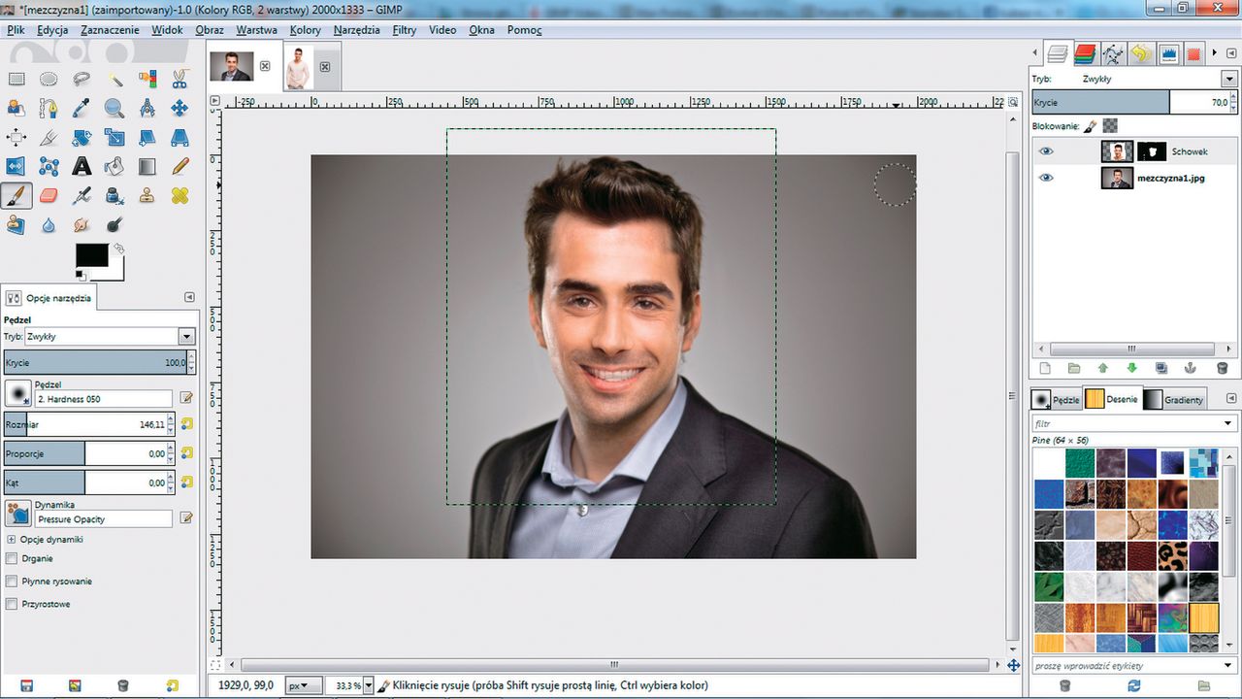1242x699 pixels.
Task: Create a new layer icon
Action: click(1045, 368)
